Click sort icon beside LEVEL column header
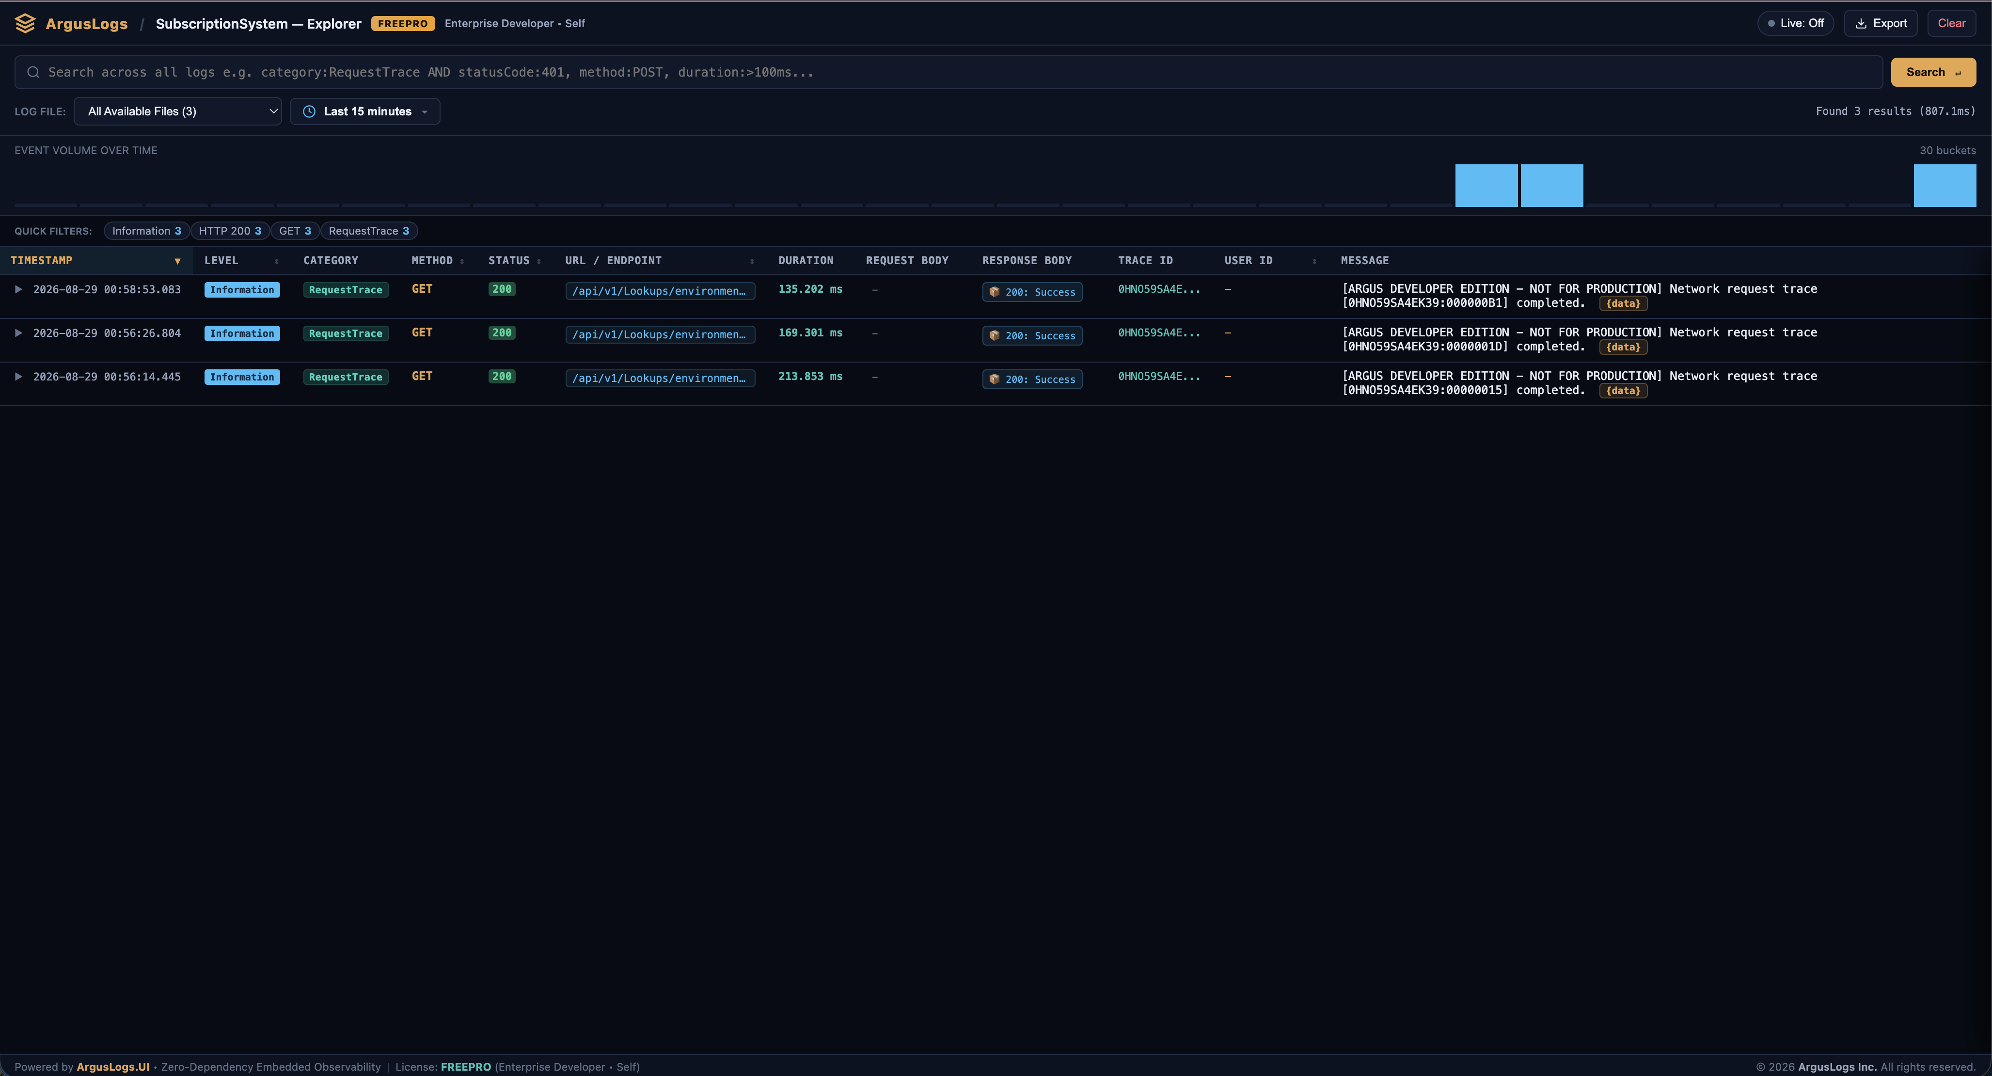 click(277, 261)
